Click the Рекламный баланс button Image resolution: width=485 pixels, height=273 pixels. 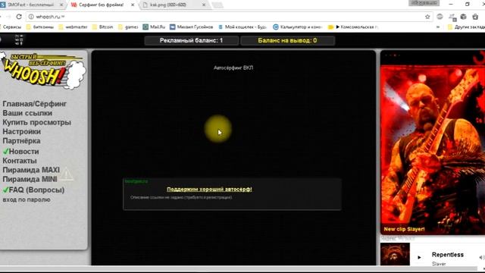pyautogui.click(x=192, y=40)
